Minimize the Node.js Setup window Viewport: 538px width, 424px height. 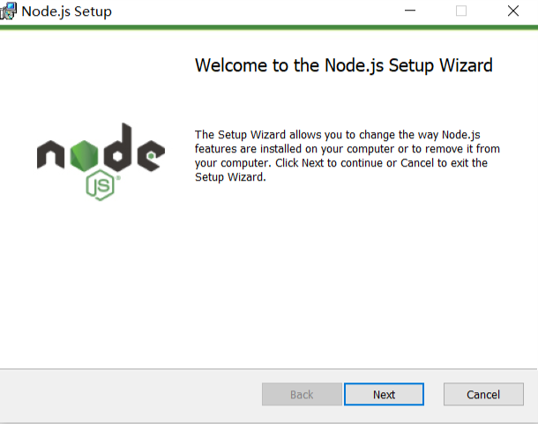(x=410, y=11)
